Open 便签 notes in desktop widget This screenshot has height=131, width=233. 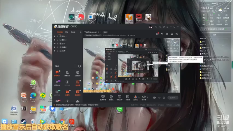point(204,16)
